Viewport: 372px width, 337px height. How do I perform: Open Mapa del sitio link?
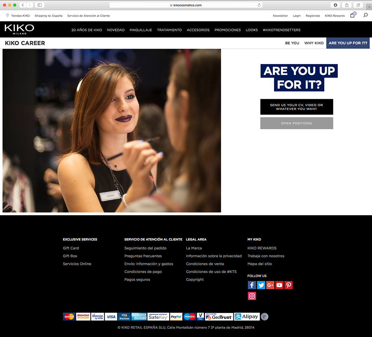[259, 264]
